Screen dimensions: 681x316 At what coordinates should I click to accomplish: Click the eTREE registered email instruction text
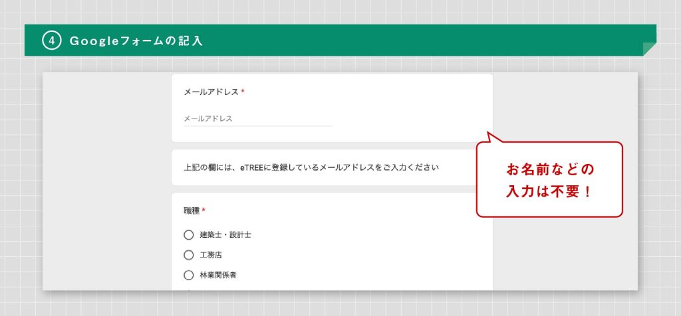311,167
